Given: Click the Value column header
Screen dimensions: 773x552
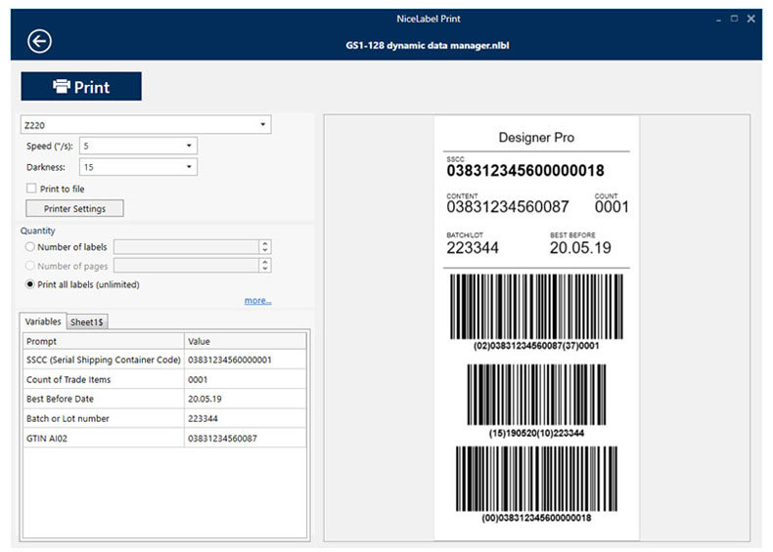Looking at the screenshot, I should pos(245,341).
